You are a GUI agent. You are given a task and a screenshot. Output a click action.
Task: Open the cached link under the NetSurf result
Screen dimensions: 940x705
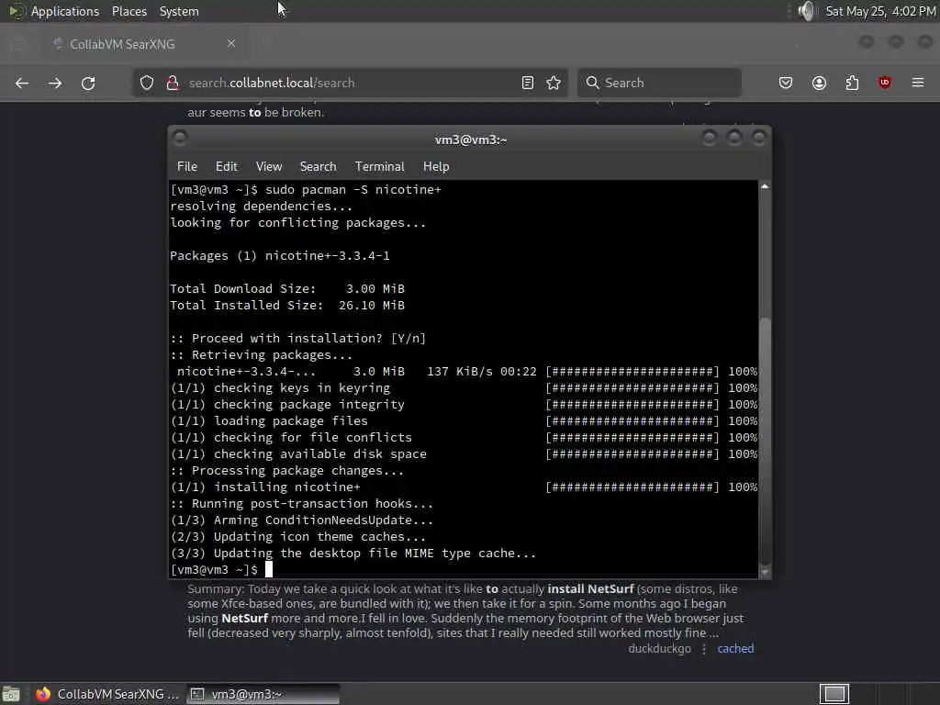pos(735,649)
